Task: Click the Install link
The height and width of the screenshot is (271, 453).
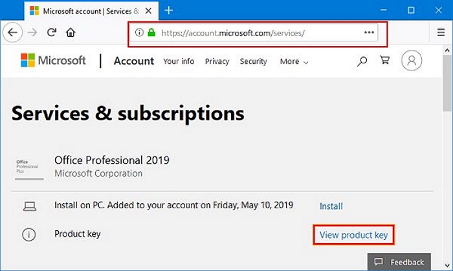Action: pyautogui.click(x=331, y=206)
